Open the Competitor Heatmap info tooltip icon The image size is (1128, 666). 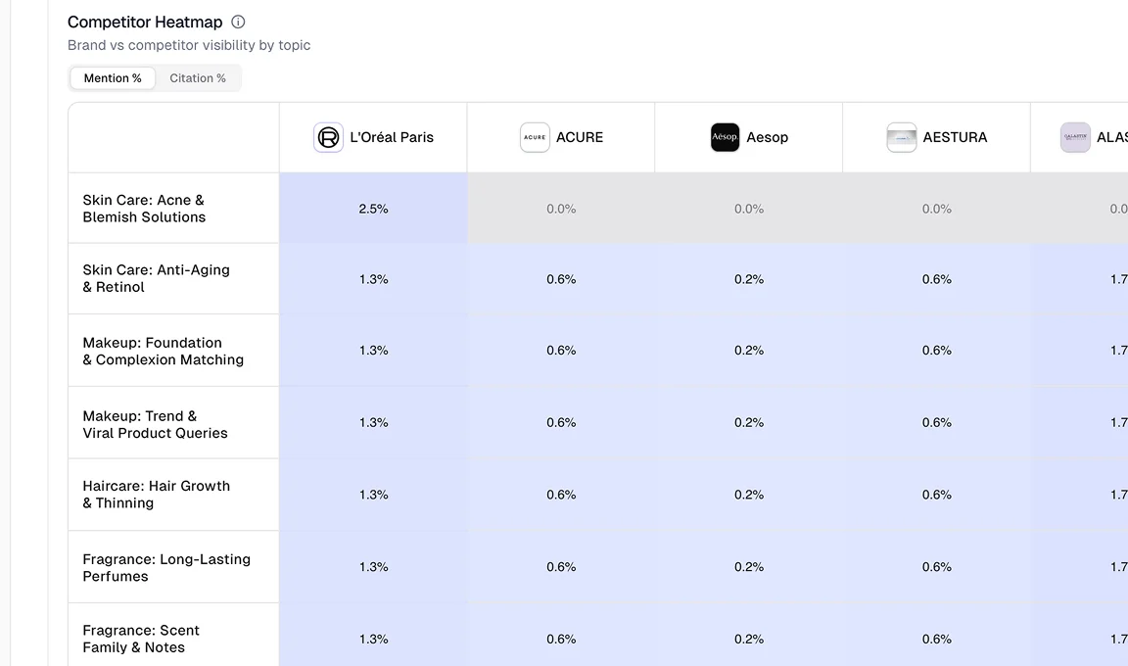[x=237, y=22]
